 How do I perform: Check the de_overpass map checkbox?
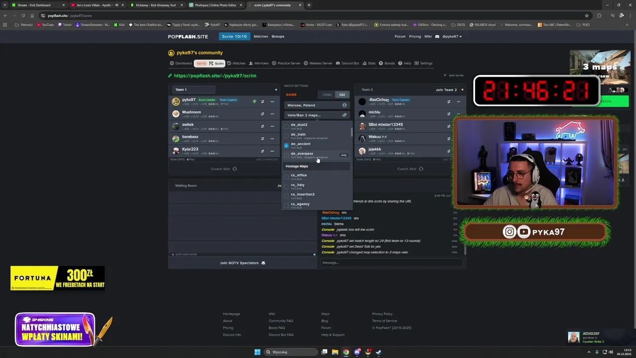pos(286,155)
